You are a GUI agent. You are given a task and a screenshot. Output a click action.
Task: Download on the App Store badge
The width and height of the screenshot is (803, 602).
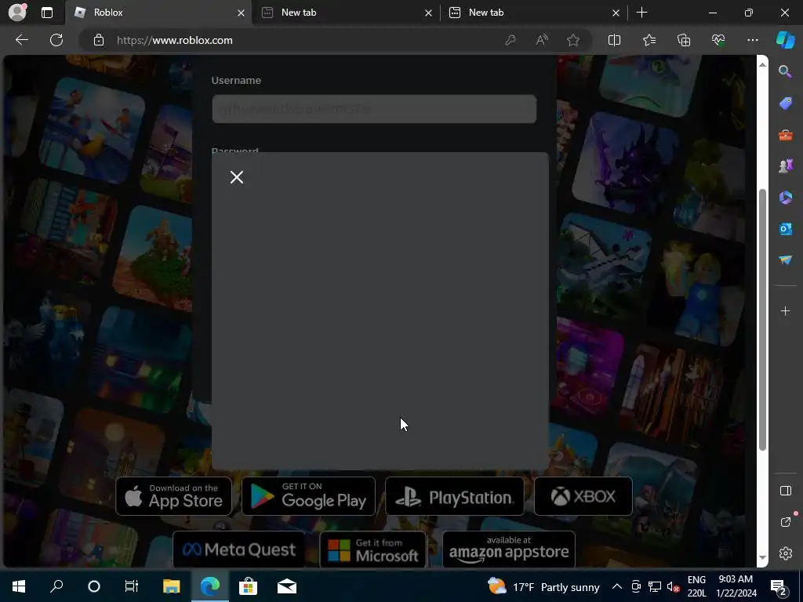coord(173,496)
